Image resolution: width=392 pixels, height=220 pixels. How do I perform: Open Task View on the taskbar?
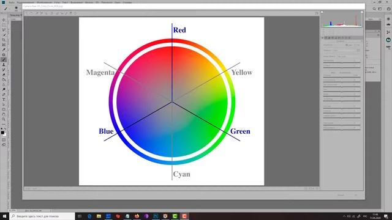click(x=80, y=216)
